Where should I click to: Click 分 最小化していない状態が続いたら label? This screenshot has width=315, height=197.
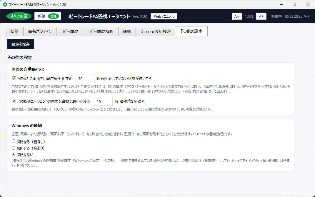coord(124,79)
